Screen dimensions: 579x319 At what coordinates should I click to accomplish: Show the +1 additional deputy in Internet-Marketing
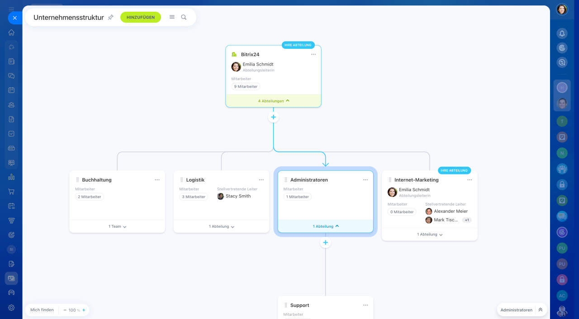(x=467, y=220)
